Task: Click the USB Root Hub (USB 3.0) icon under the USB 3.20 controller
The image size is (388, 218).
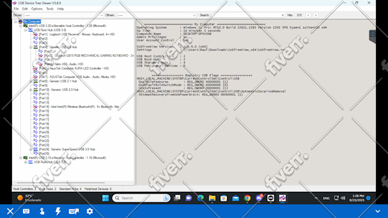Action: tap(30, 30)
